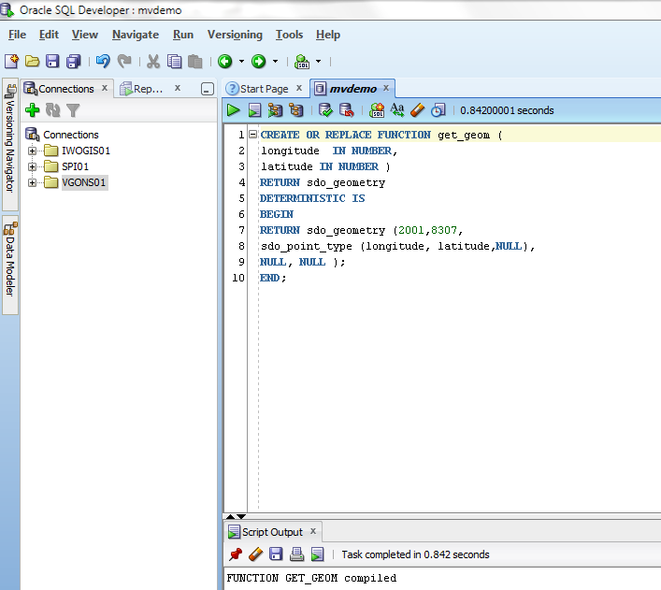Click the green Run Statement icon
The width and height of the screenshot is (661, 590).
pos(234,110)
